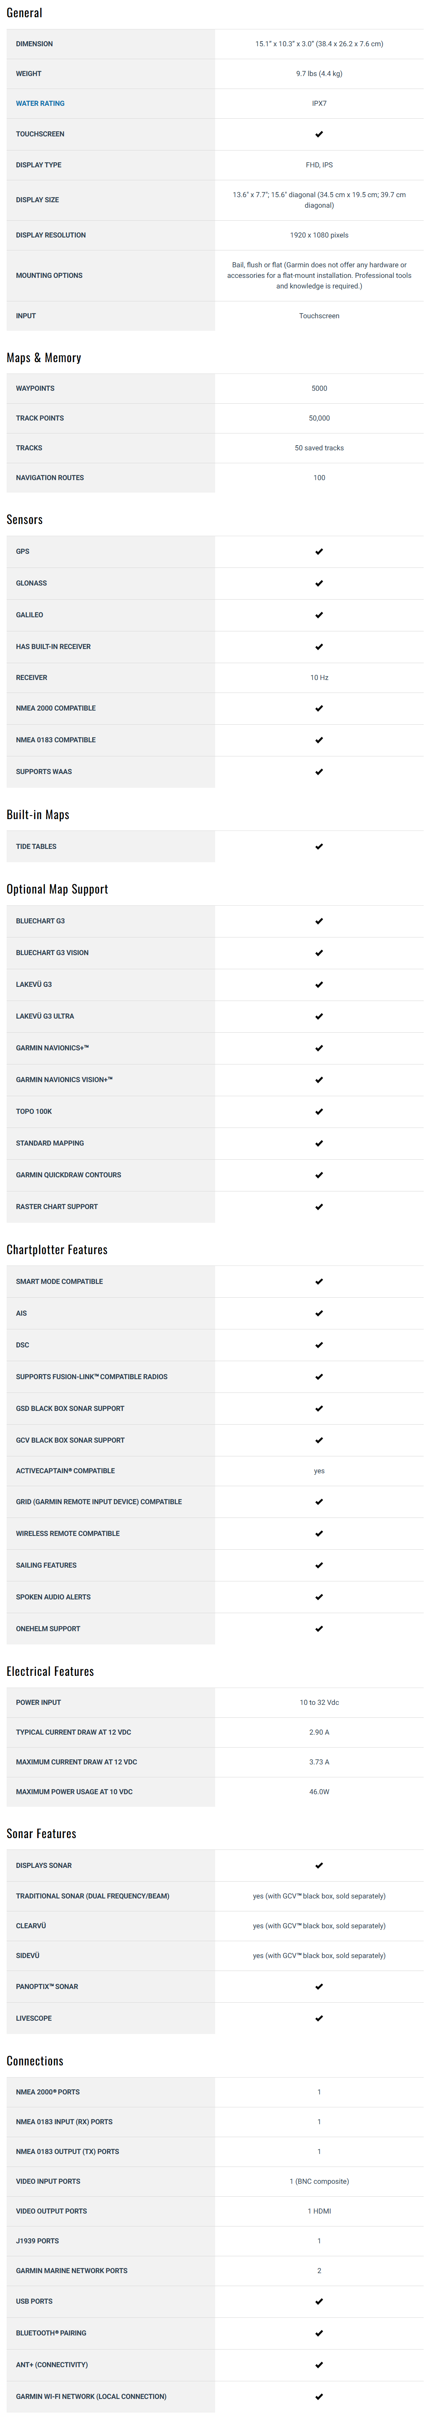Screen dimensions: 426x2415
Task: Click the MOUNTING OPTIONS row label
Action: pos(50,276)
